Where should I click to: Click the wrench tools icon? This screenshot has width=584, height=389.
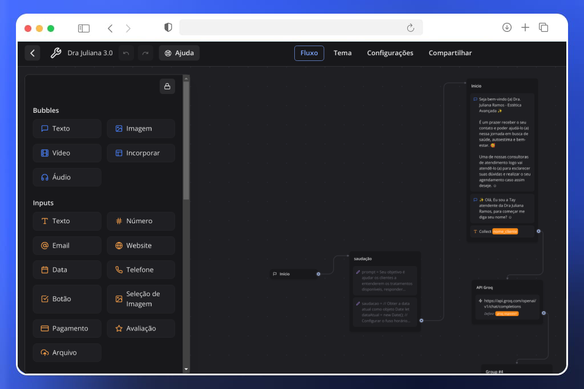click(x=55, y=53)
